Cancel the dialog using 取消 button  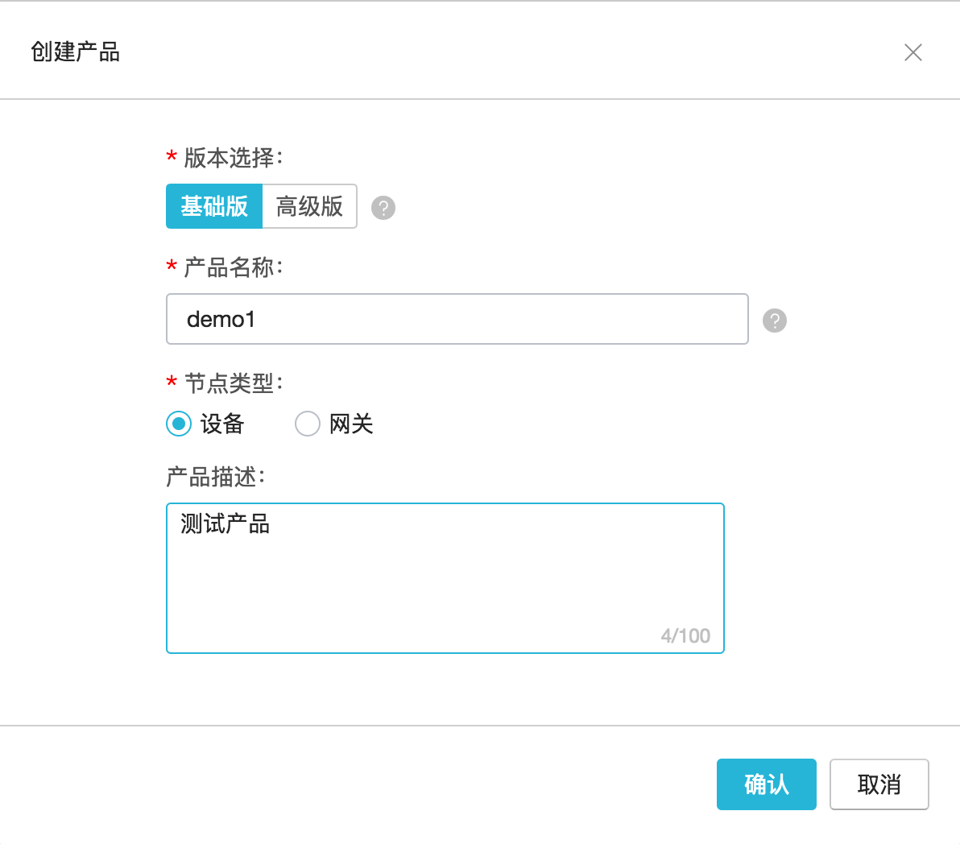[879, 784]
